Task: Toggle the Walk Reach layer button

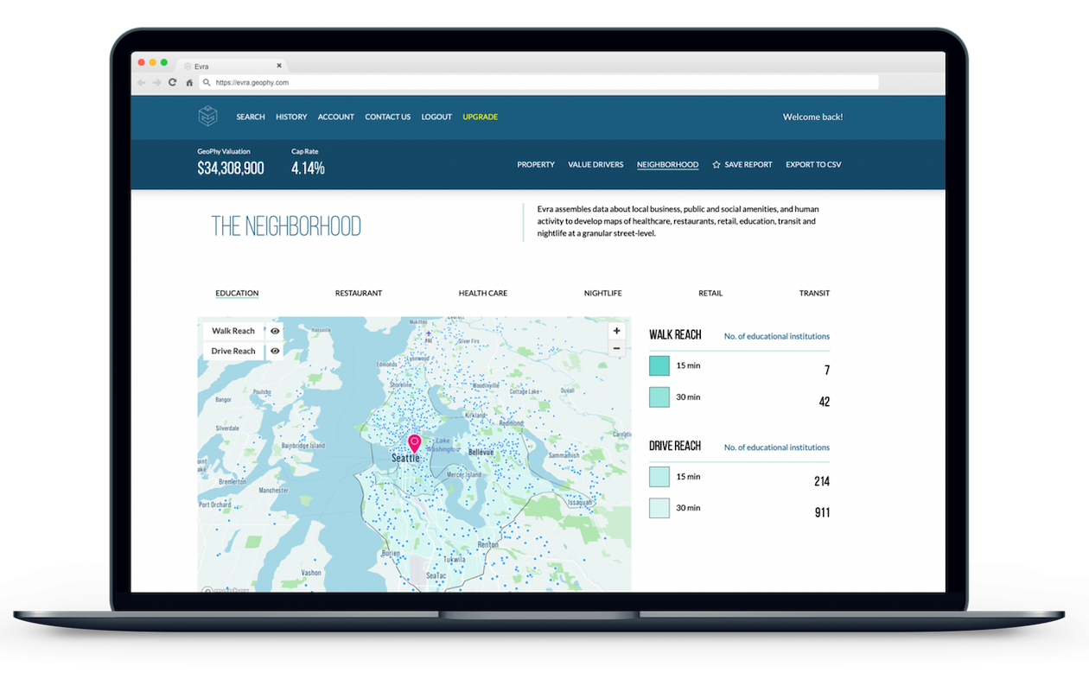Action: pyautogui.click(x=232, y=331)
